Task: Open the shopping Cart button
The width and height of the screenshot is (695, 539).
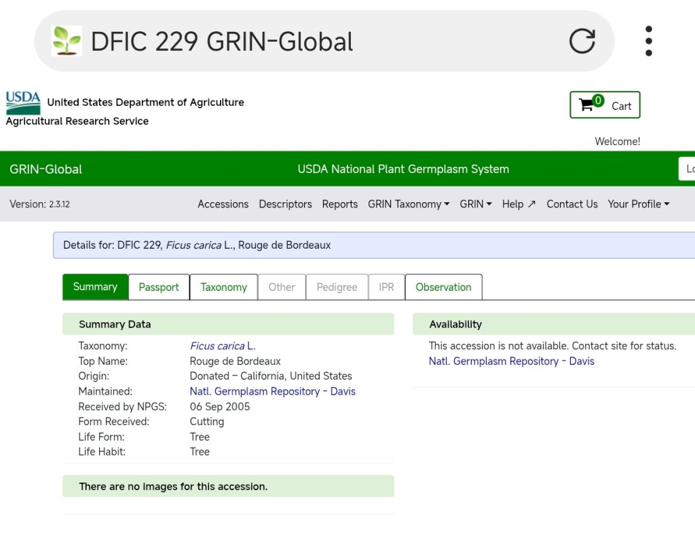Action: (605, 105)
